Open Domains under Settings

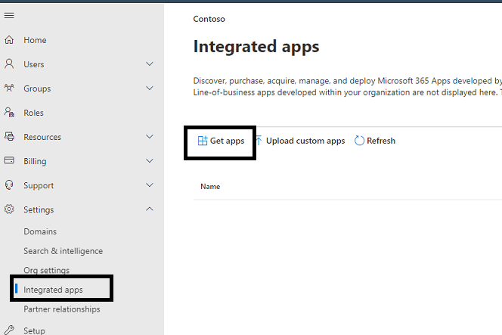(x=40, y=231)
